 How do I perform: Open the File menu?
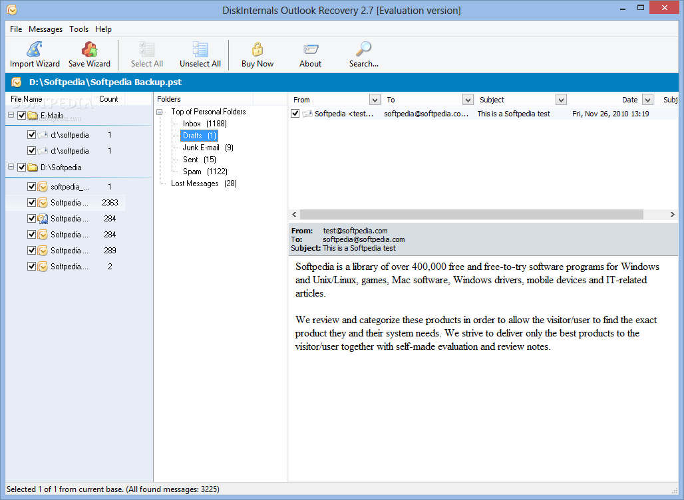coord(16,29)
